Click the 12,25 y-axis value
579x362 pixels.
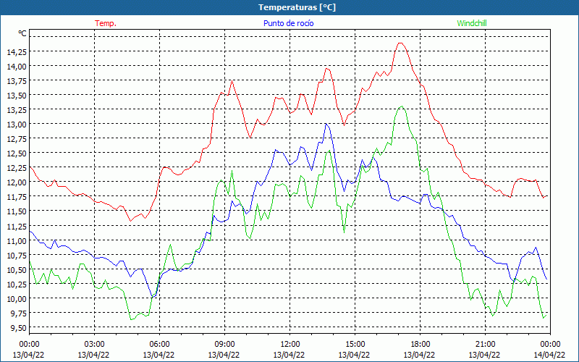[17, 168]
